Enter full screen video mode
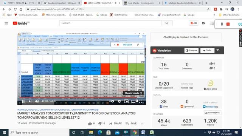 (140, 101)
